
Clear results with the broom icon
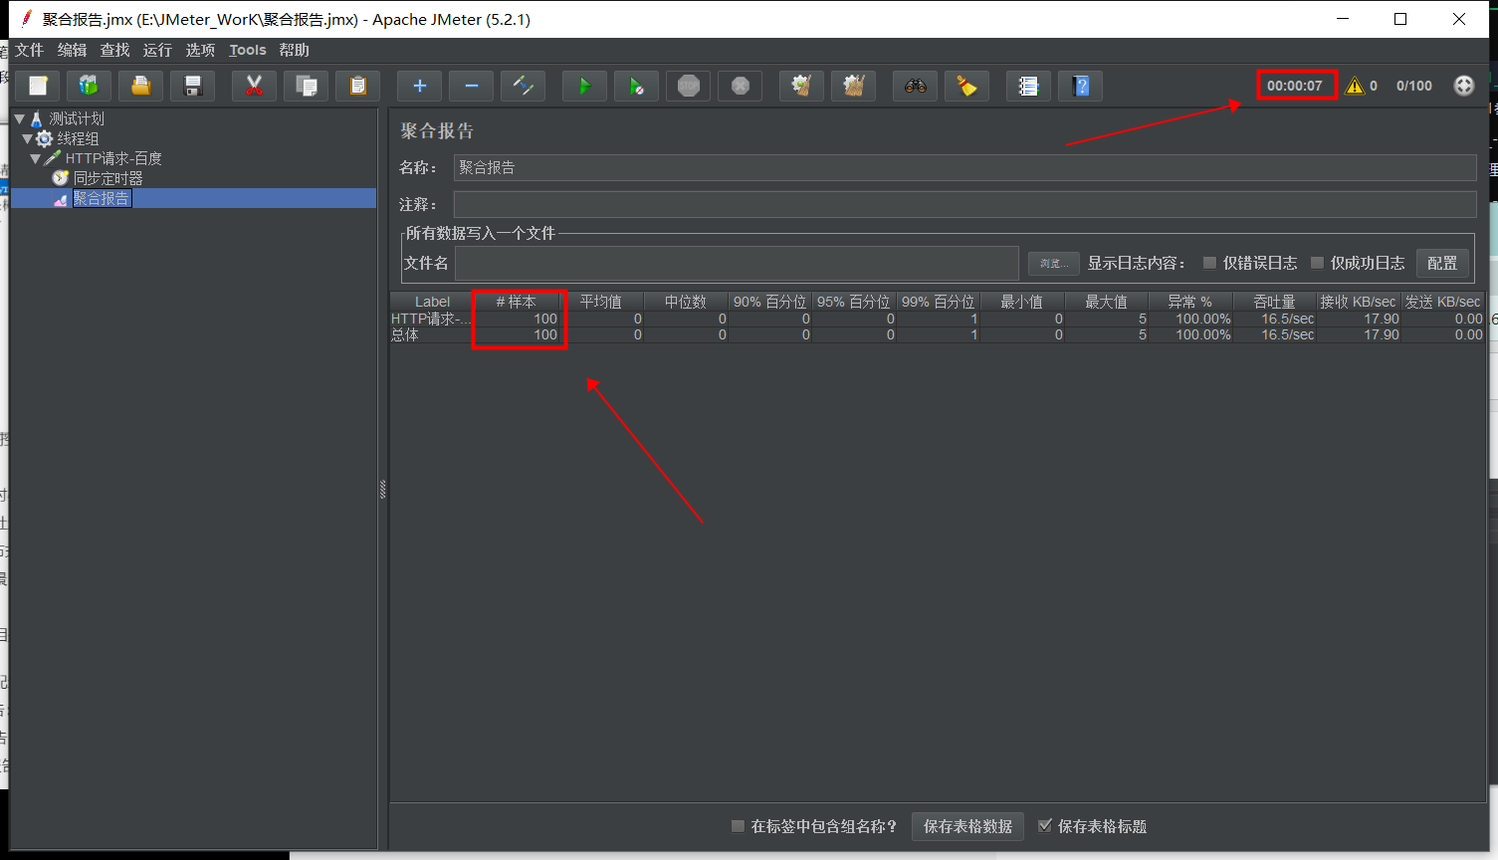[965, 86]
